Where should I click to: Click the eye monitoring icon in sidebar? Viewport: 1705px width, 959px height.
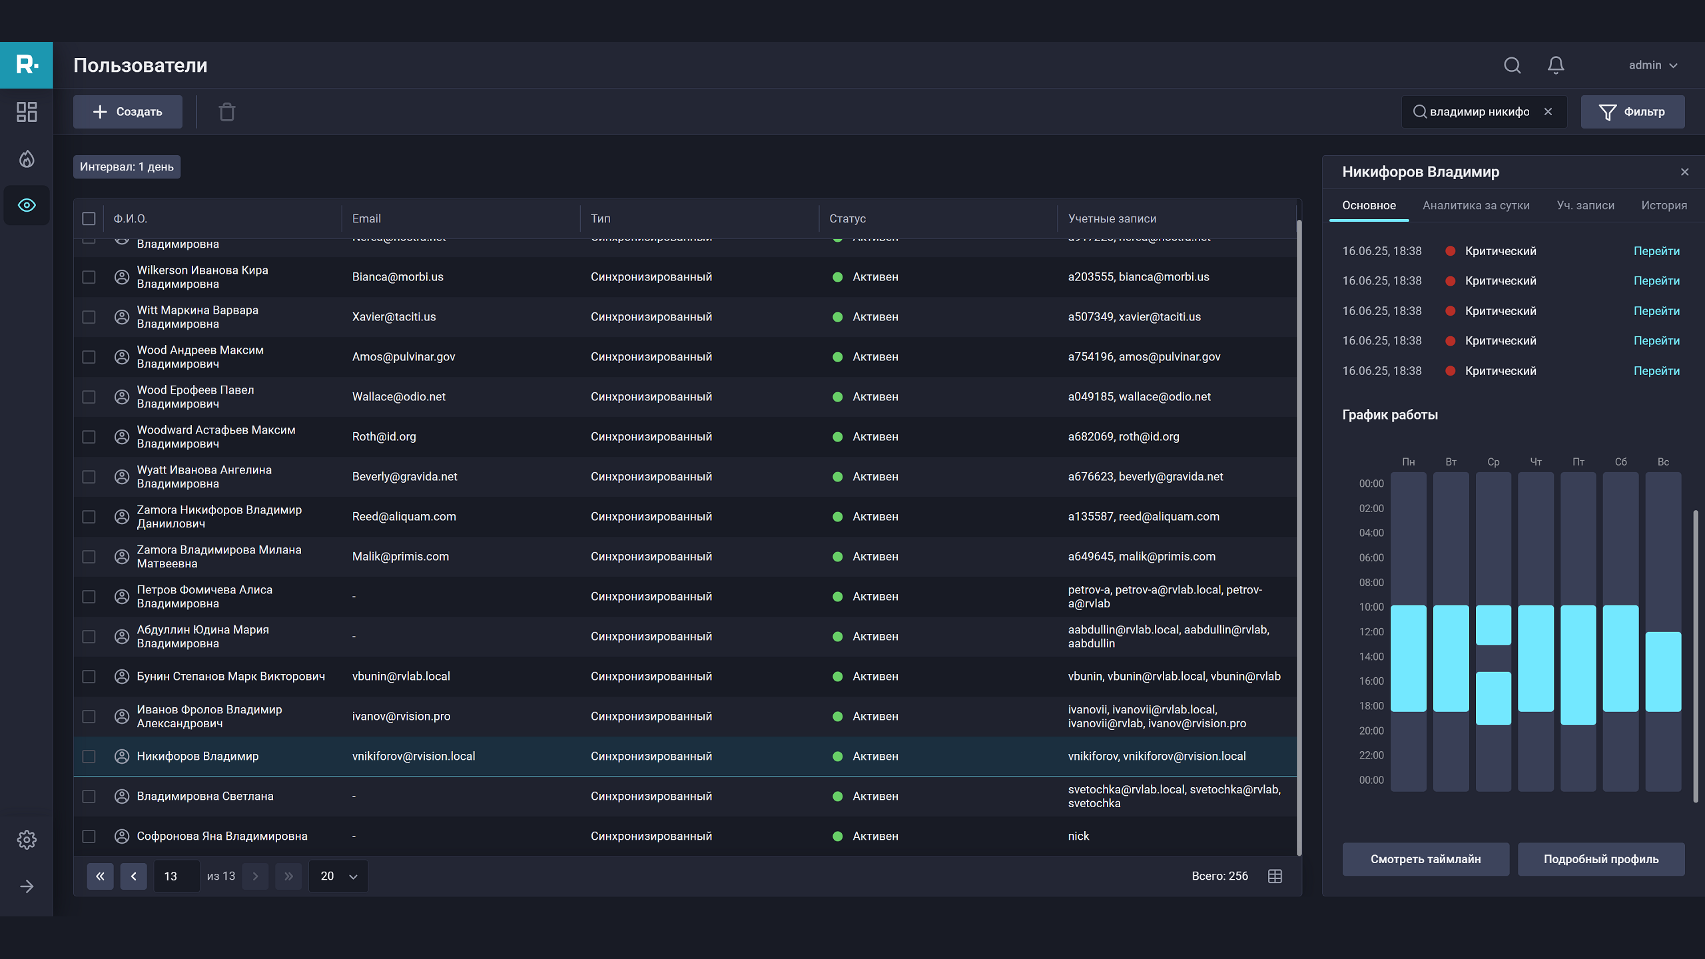tap(27, 205)
